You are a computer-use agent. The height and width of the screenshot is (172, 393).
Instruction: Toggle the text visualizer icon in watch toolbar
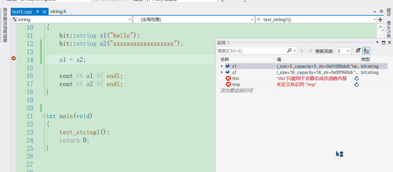(366, 51)
